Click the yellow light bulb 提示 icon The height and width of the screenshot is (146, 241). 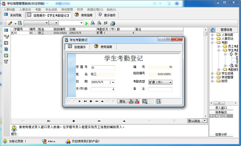click(14, 129)
